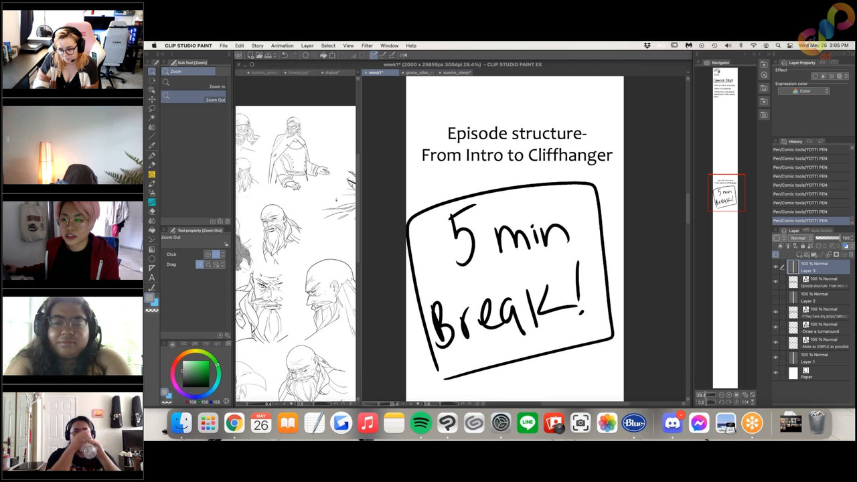Open the Animation menu
Viewport: 857px width, 482px height.
coord(282,46)
